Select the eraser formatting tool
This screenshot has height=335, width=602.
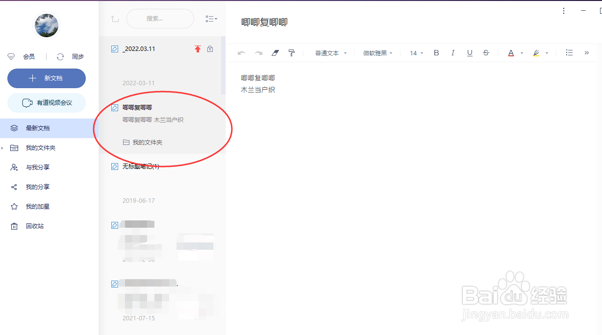[275, 53]
